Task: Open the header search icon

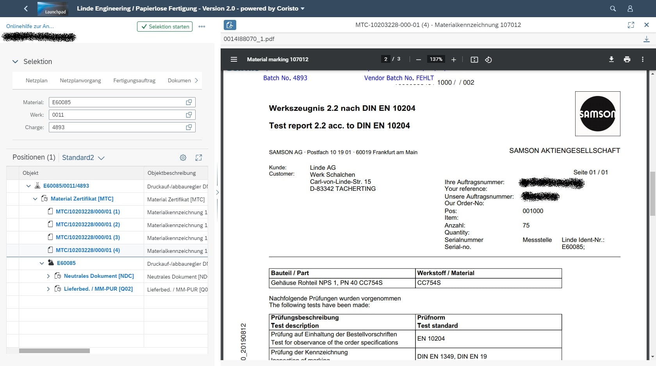Action: pos(613,8)
